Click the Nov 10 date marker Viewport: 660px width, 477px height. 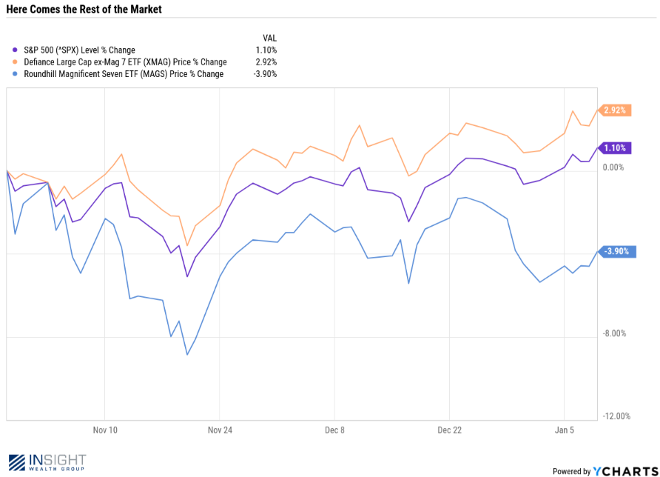pyautogui.click(x=105, y=430)
